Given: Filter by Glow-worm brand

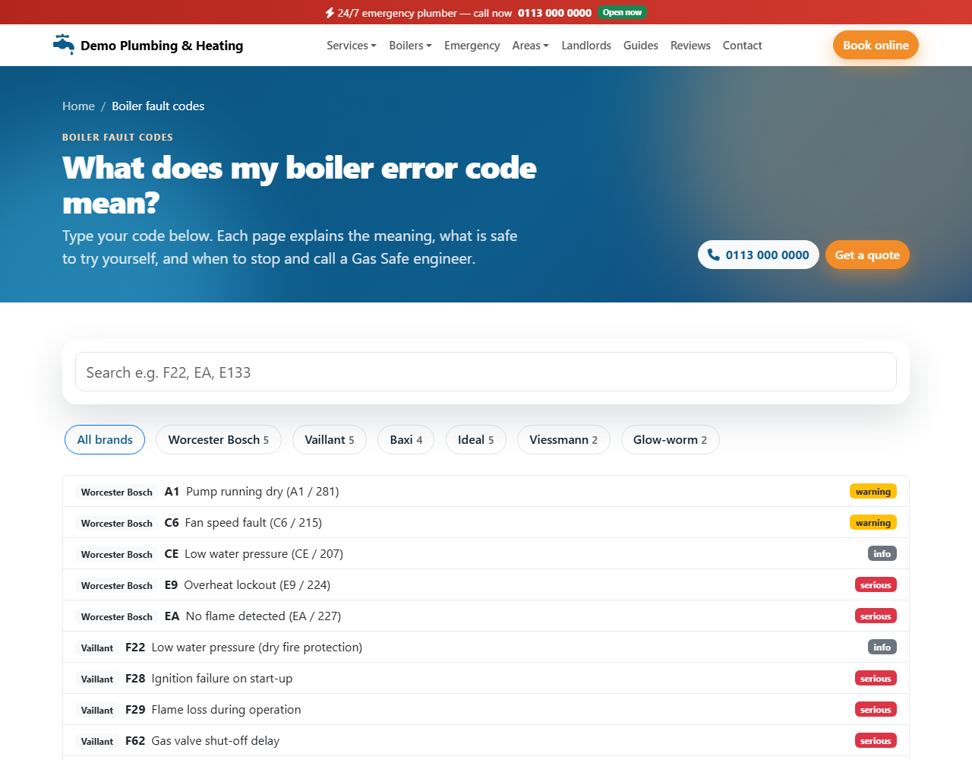Looking at the screenshot, I should click(671, 439).
